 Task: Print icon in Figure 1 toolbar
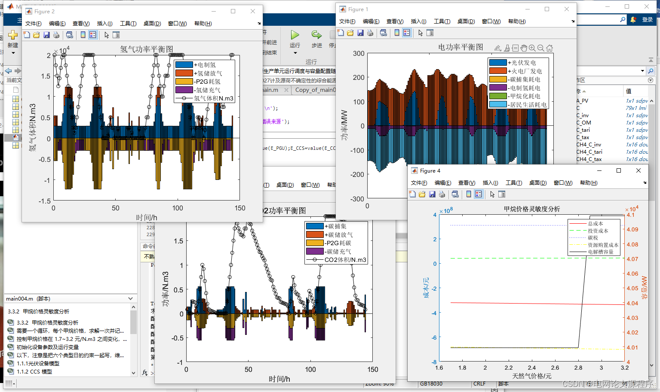tap(370, 33)
